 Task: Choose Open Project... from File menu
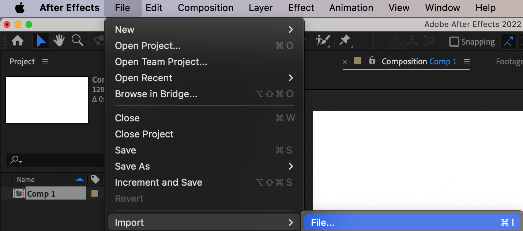coord(204,46)
